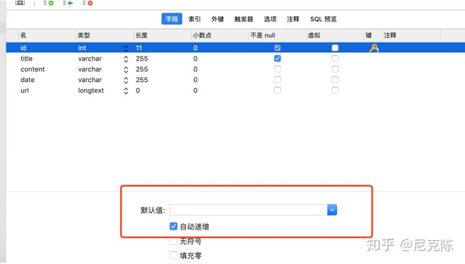Screen dimensions: 465x264
Task: Open the 触发器 tab
Action: [243, 19]
